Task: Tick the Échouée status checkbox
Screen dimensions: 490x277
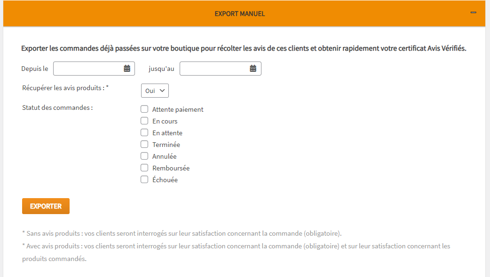Action: [x=144, y=180]
